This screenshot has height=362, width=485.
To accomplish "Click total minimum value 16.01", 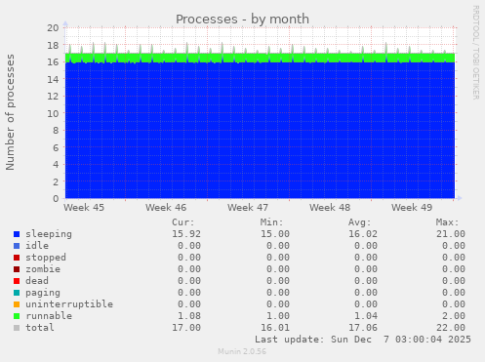I will pos(275,328).
